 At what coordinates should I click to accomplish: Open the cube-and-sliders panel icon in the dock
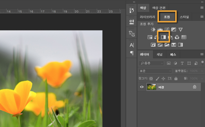coord(131,22)
